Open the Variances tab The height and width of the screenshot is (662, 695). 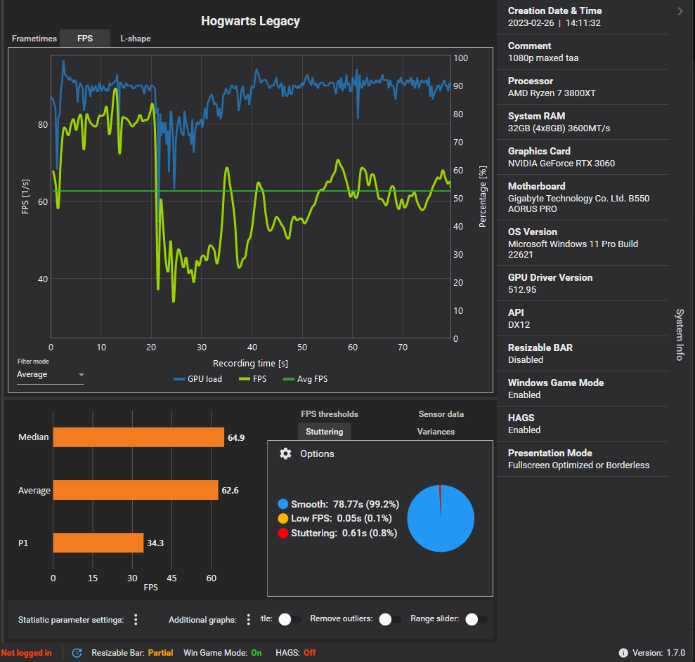436,431
